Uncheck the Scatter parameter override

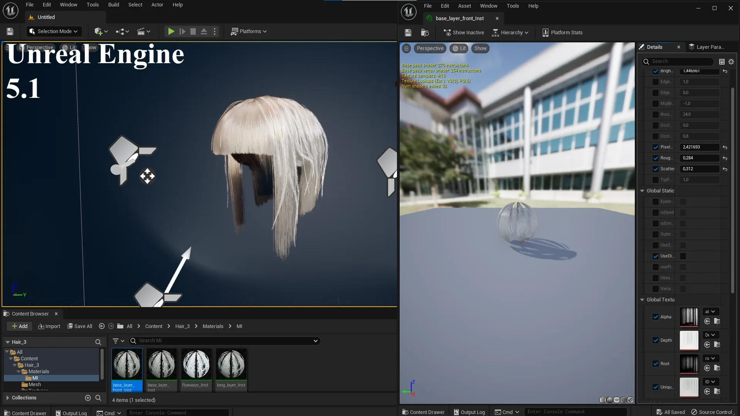(x=656, y=169)
